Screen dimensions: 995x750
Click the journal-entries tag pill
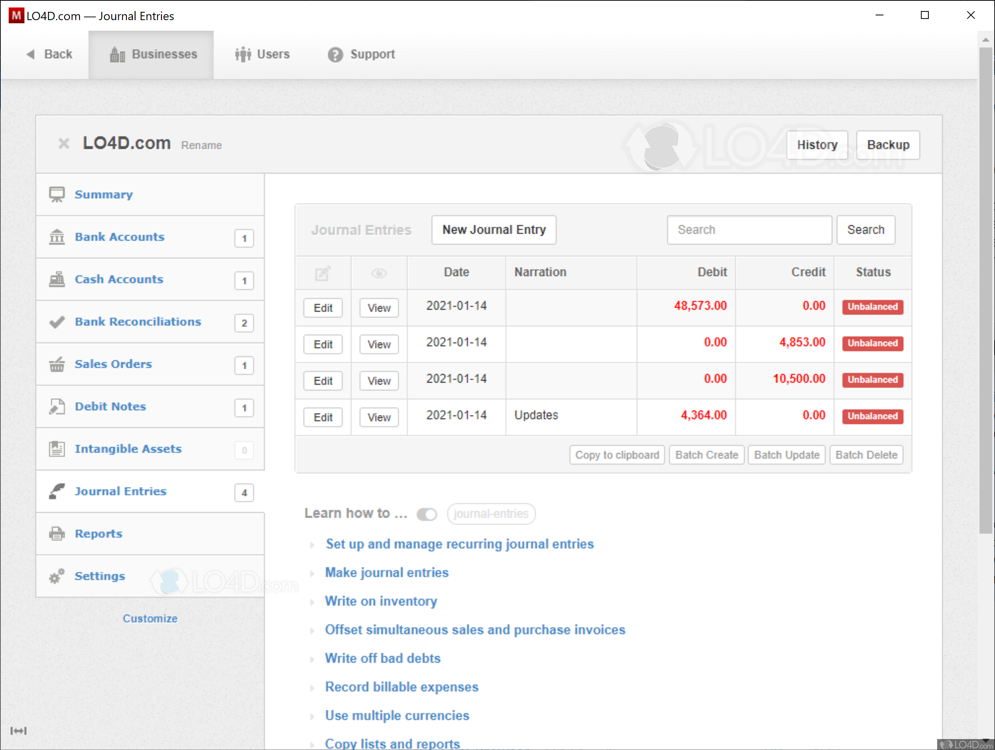pyautogui.click(x=491, y=514)
